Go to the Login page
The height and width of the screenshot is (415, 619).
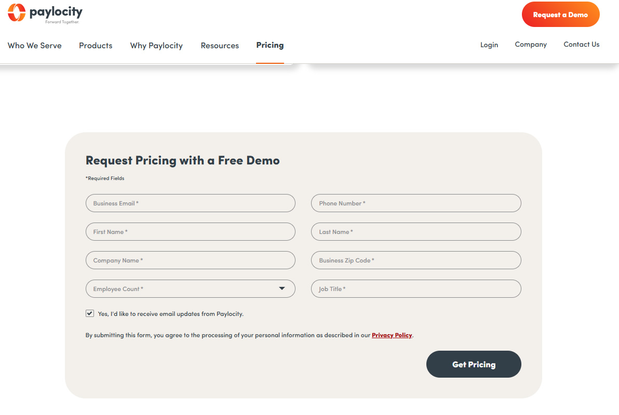click(489, 45)
